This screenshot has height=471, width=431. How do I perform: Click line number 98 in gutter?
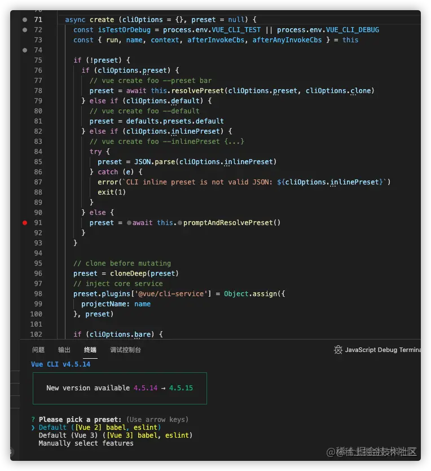click(38, 294)
